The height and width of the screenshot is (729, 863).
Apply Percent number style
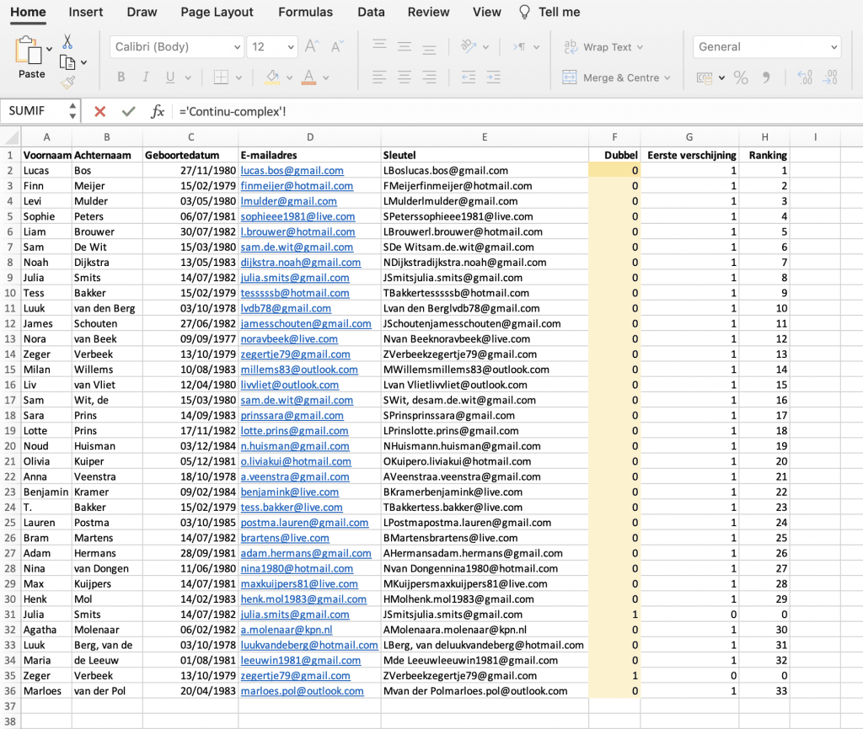[x=740, y=77]
